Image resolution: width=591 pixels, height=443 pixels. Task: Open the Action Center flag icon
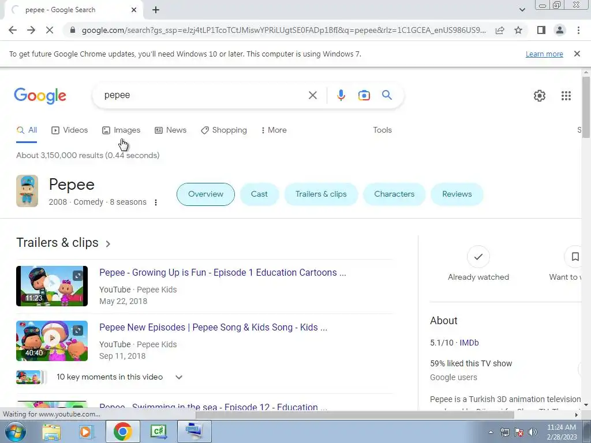tap(519, 433)
